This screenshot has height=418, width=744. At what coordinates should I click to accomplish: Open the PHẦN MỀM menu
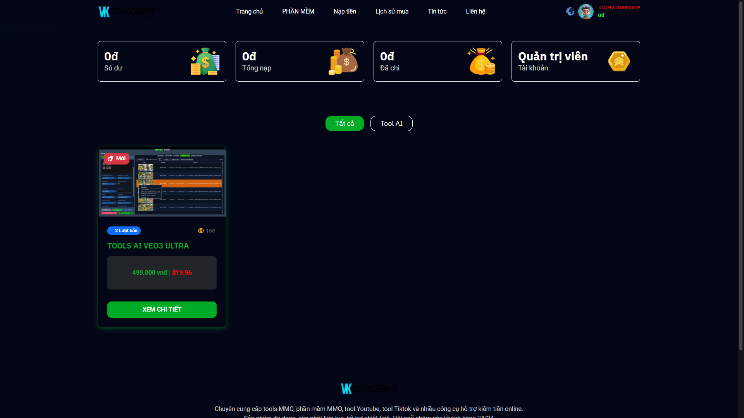click(298, 12)
